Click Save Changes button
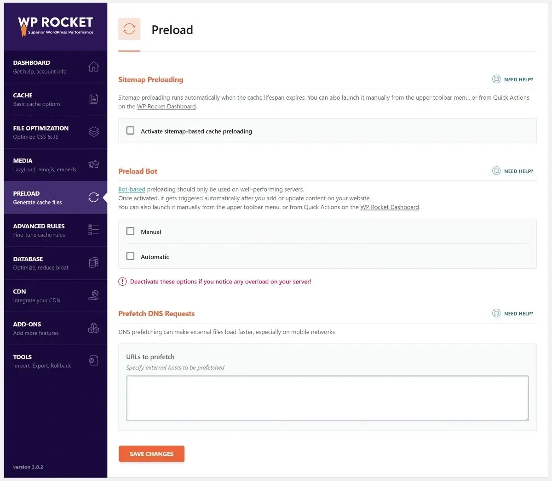 [151, 454]
